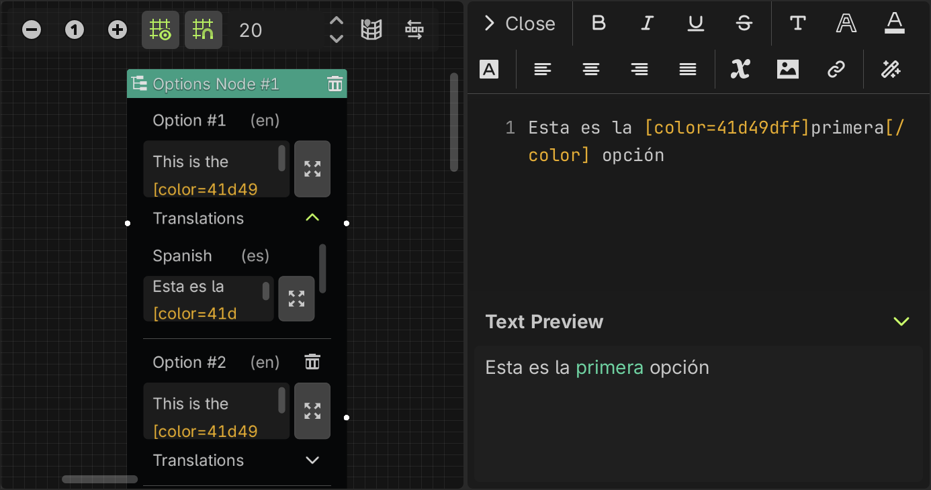Apply strikethrough formatting
Image resolution: width=931 pixels, height=490 pixels.
[x=744, y=23]
